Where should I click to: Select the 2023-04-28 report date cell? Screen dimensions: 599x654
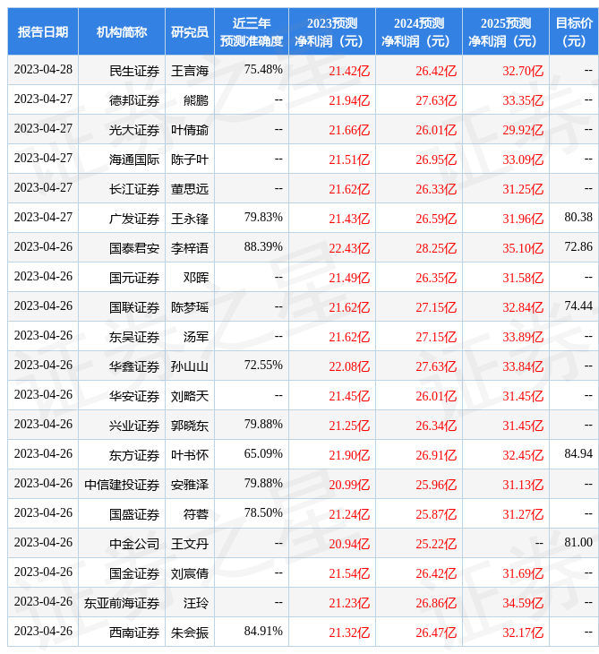43,70
